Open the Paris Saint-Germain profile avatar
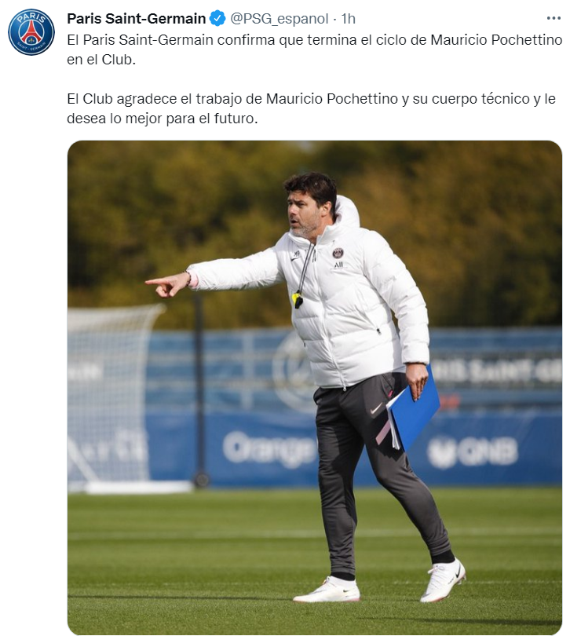Viewport: 570px width, 636px height. [31, 32]
